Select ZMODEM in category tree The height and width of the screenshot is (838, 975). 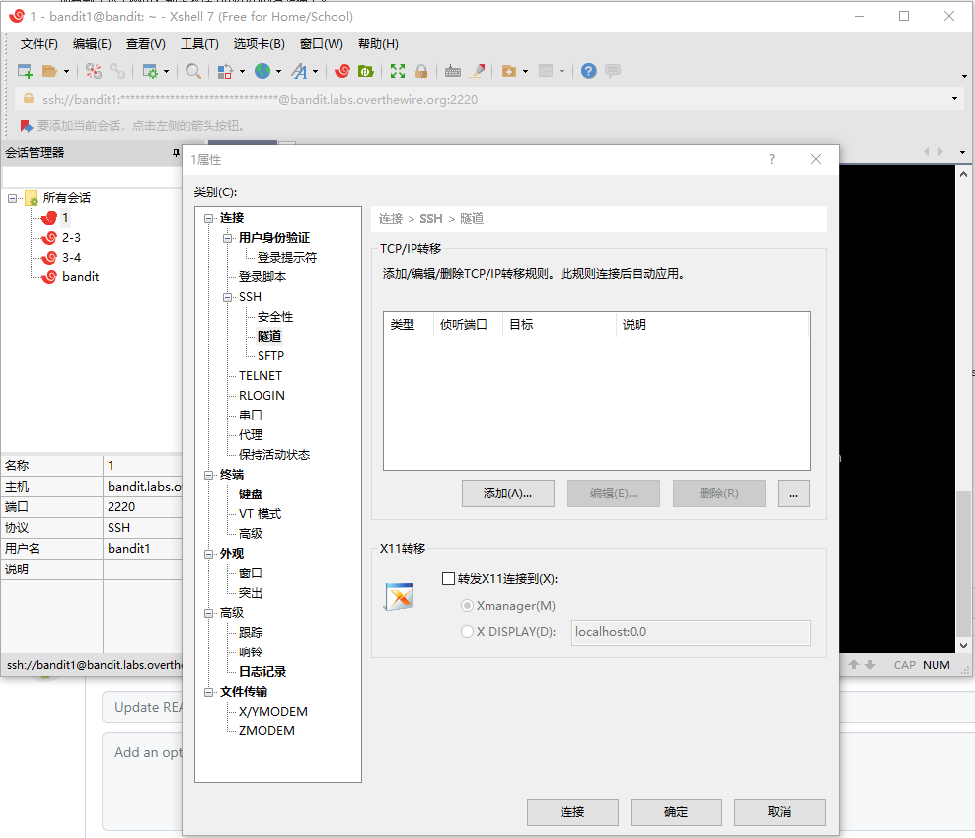tap(266, 731)
